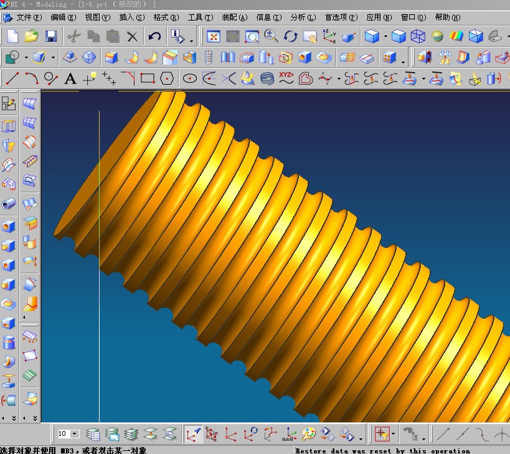Expand the left toolbar overflow chevron

click(14, 418)
